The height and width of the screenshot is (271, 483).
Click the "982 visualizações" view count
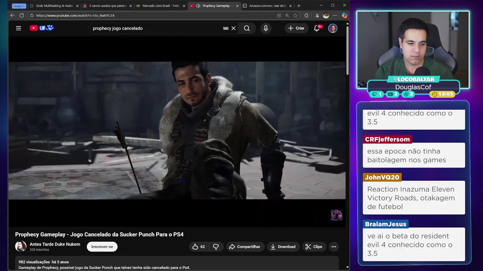point(34,262)
